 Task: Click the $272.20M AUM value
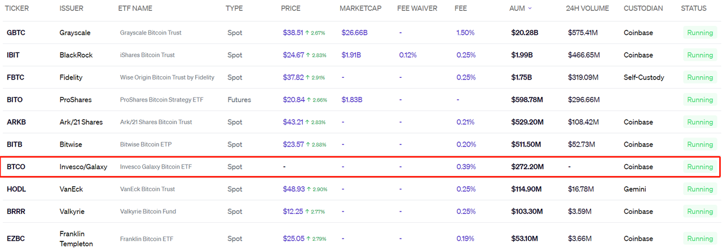(526, 167)
